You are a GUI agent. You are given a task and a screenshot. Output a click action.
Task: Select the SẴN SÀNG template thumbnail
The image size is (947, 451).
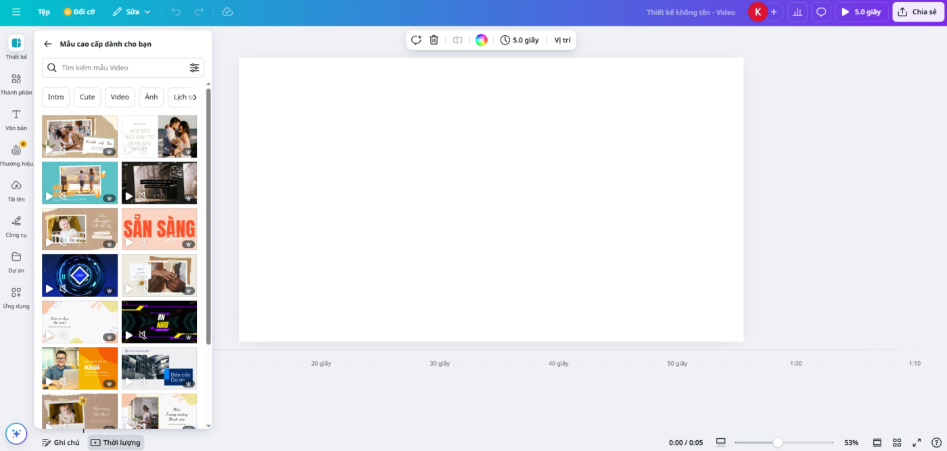(159, 229)
